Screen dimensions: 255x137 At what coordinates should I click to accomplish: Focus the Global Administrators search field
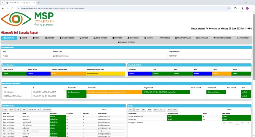(x=116, y=109)
